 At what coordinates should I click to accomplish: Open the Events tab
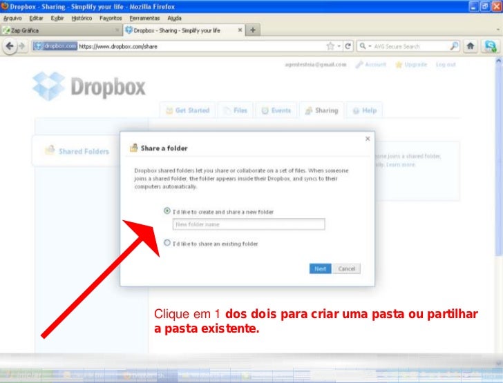pyautogui.click(x=276, y=110)
